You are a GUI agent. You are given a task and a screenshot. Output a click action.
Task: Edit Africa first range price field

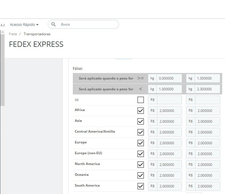click(x=170, y=110)
